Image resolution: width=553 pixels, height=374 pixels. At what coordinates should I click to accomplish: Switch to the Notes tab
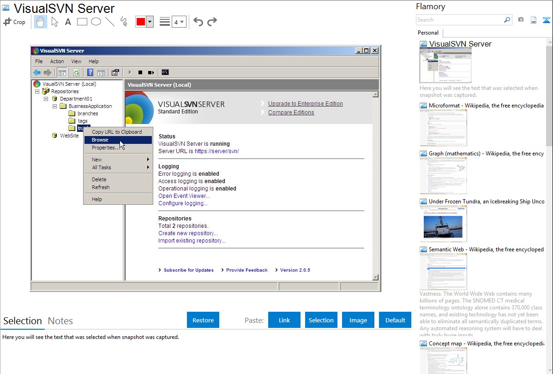click(x=60, y=321)
